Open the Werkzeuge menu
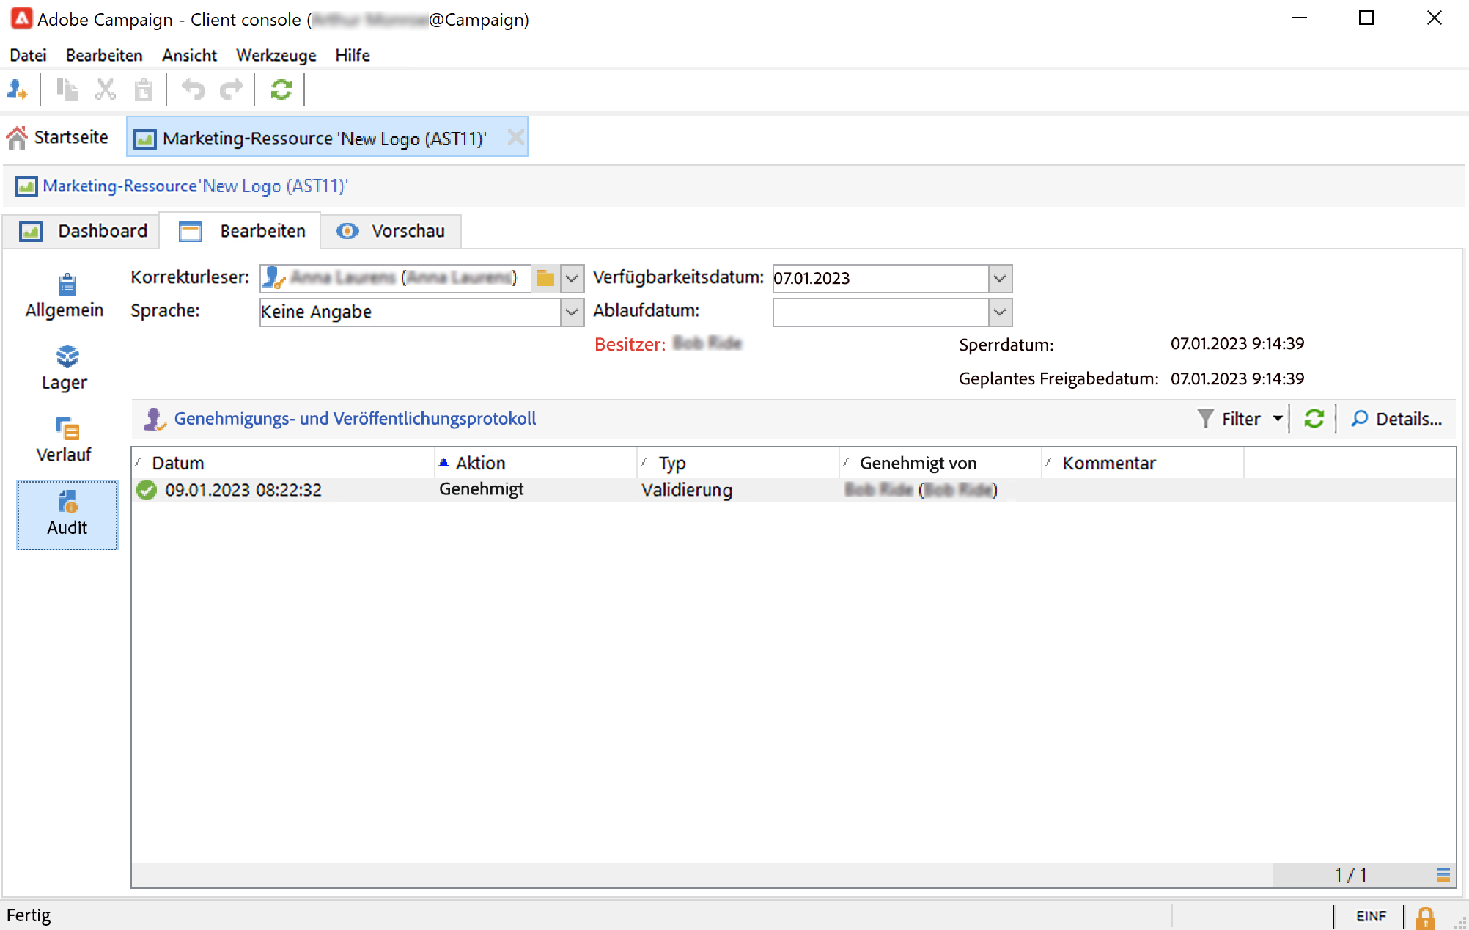The height and width of the screenshot is (930, 1469). coord(276,55)
